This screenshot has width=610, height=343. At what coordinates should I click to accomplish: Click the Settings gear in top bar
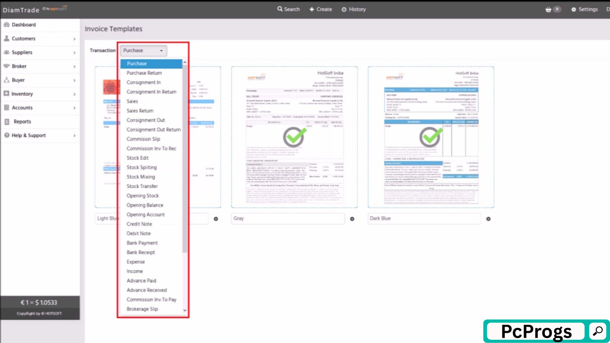573,9
